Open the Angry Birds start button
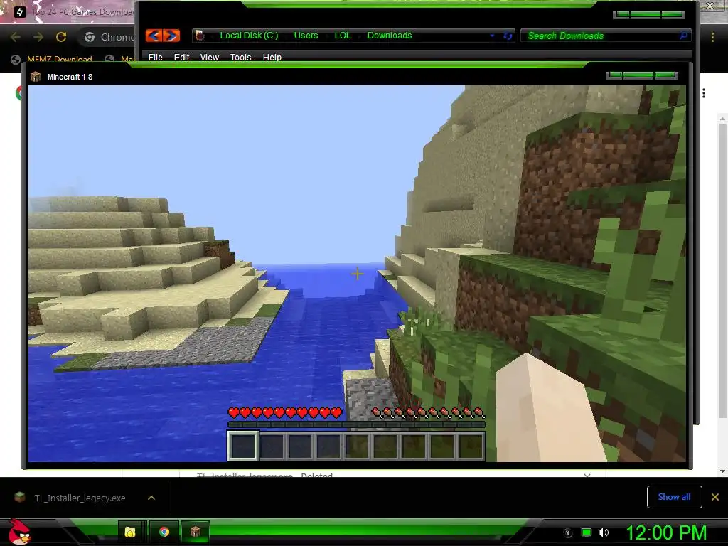 pos(19,532)
